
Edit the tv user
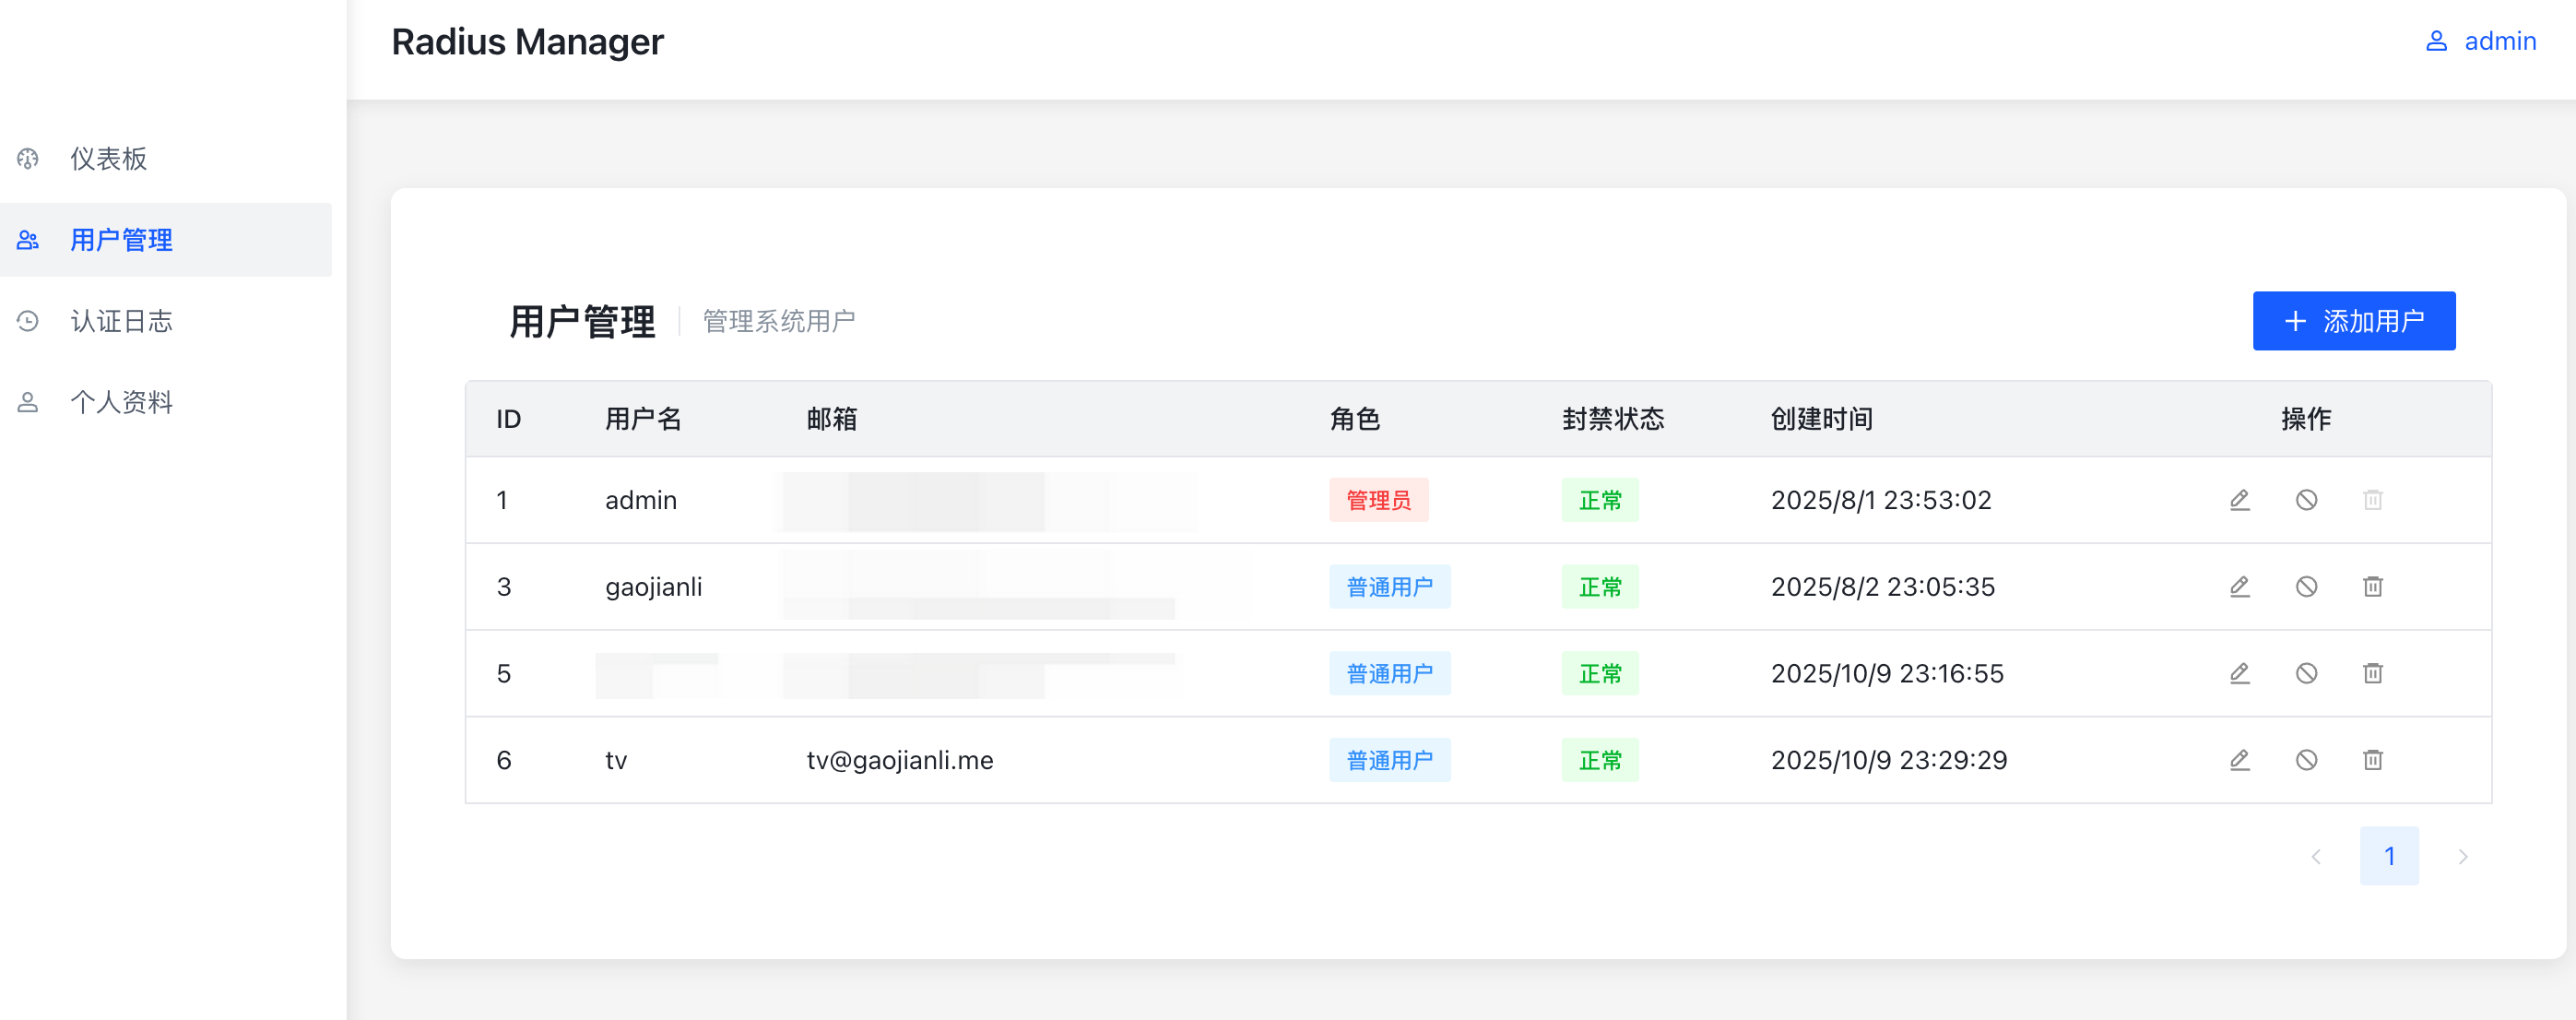point(2240,760)
